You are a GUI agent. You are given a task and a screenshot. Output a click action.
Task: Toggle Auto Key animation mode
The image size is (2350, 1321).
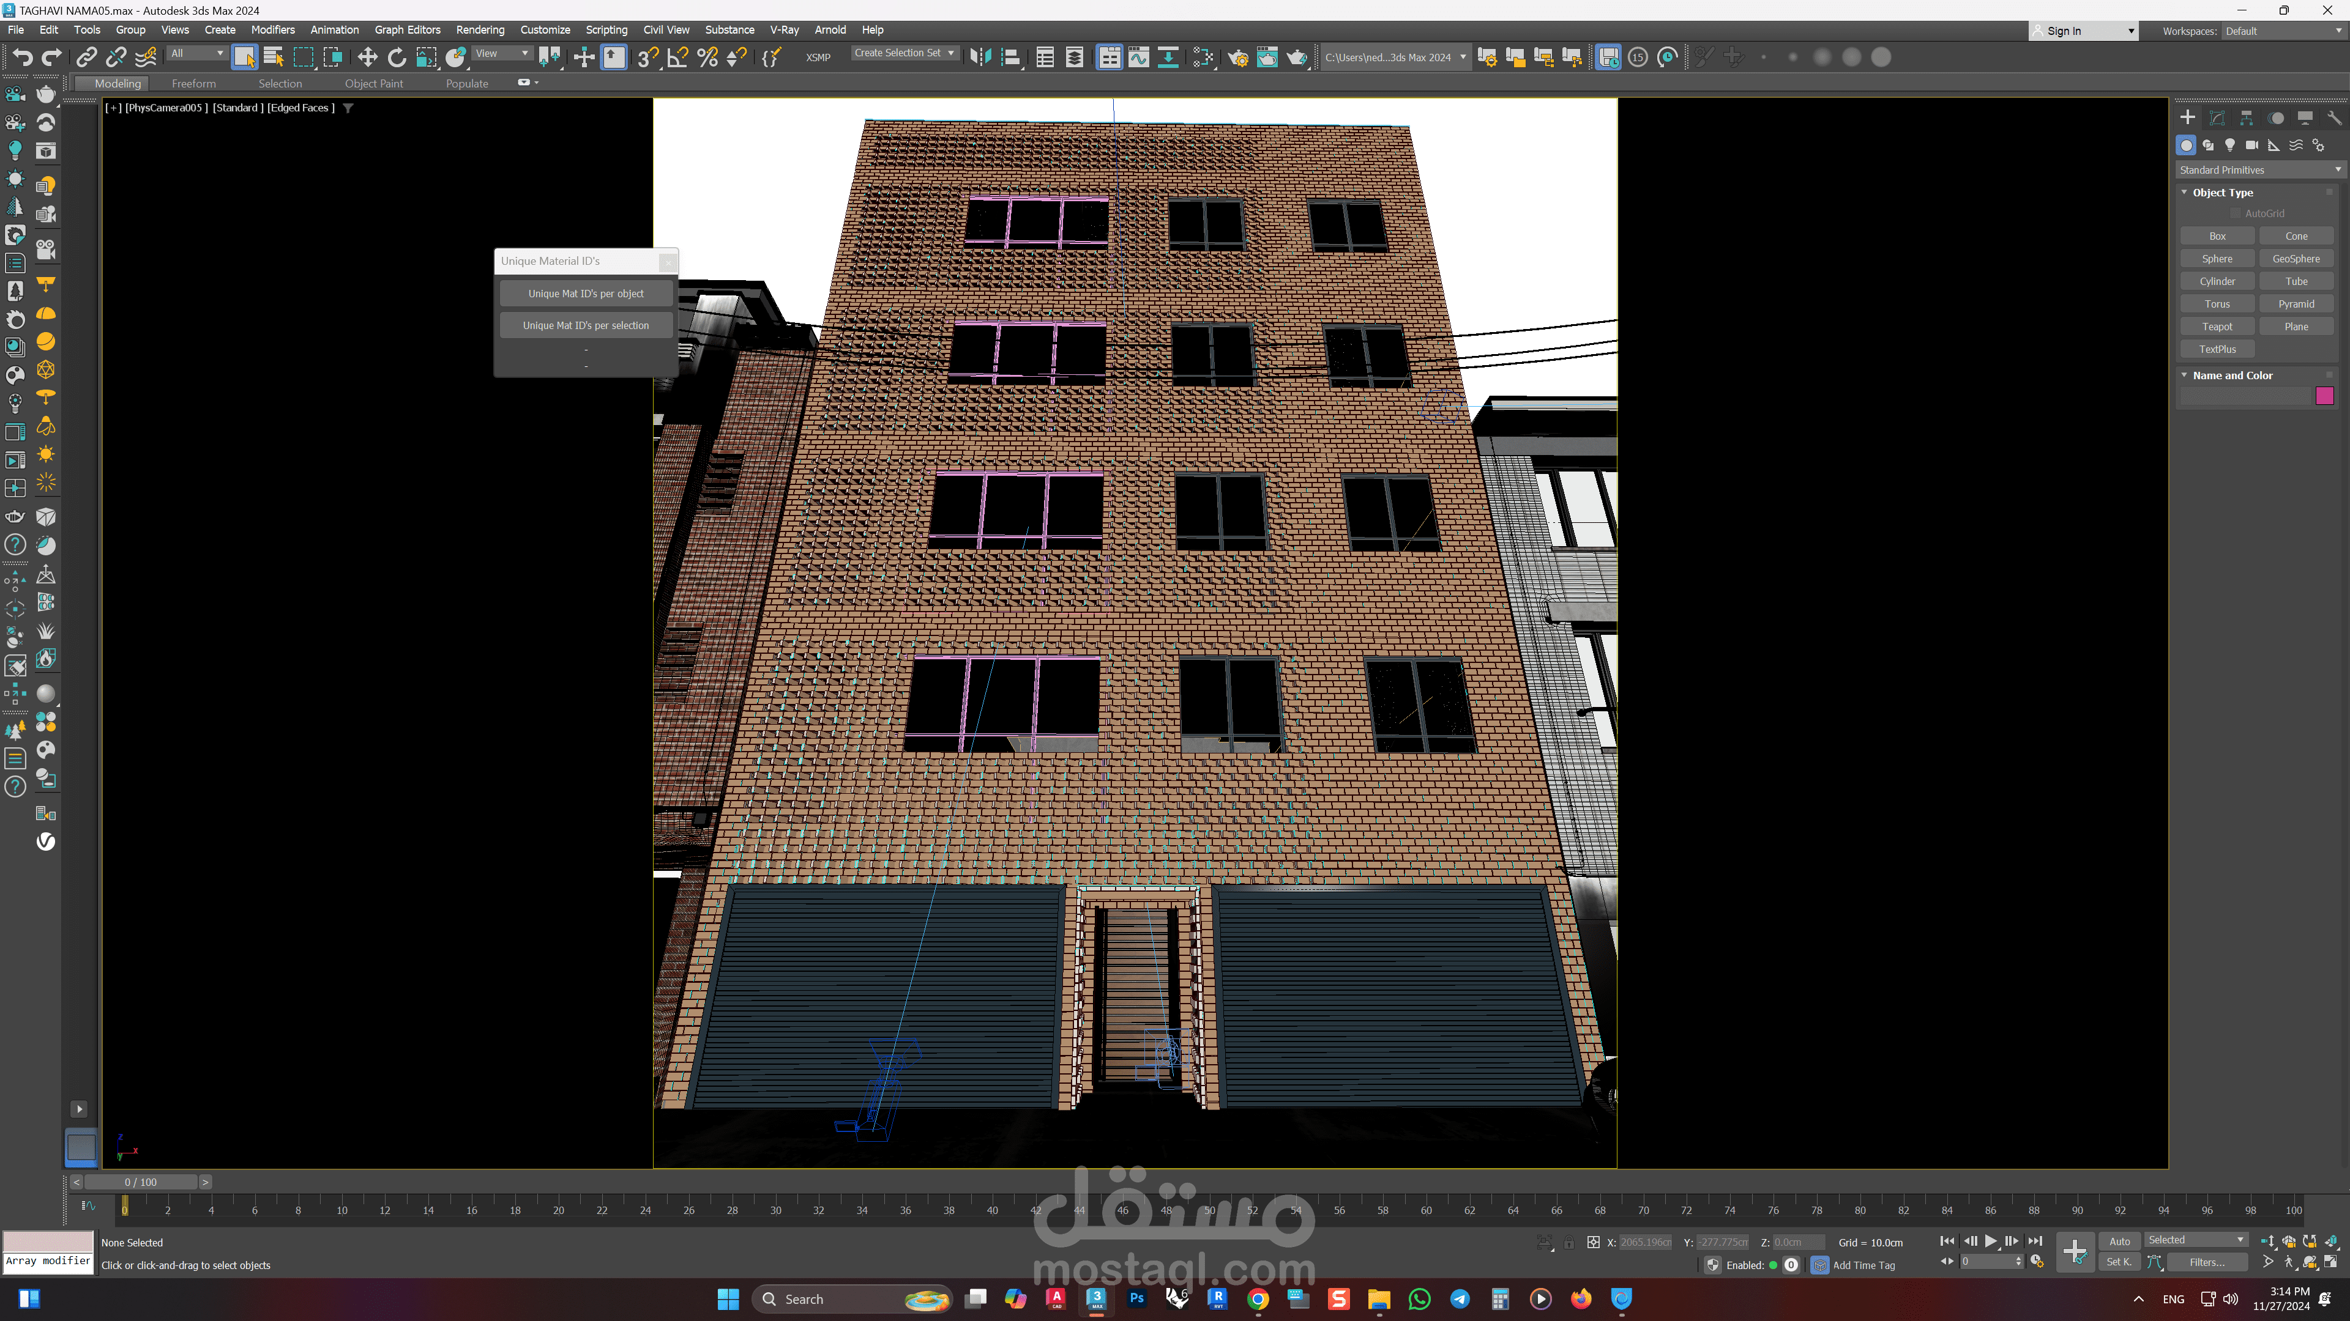[x=2119, y=1241]
